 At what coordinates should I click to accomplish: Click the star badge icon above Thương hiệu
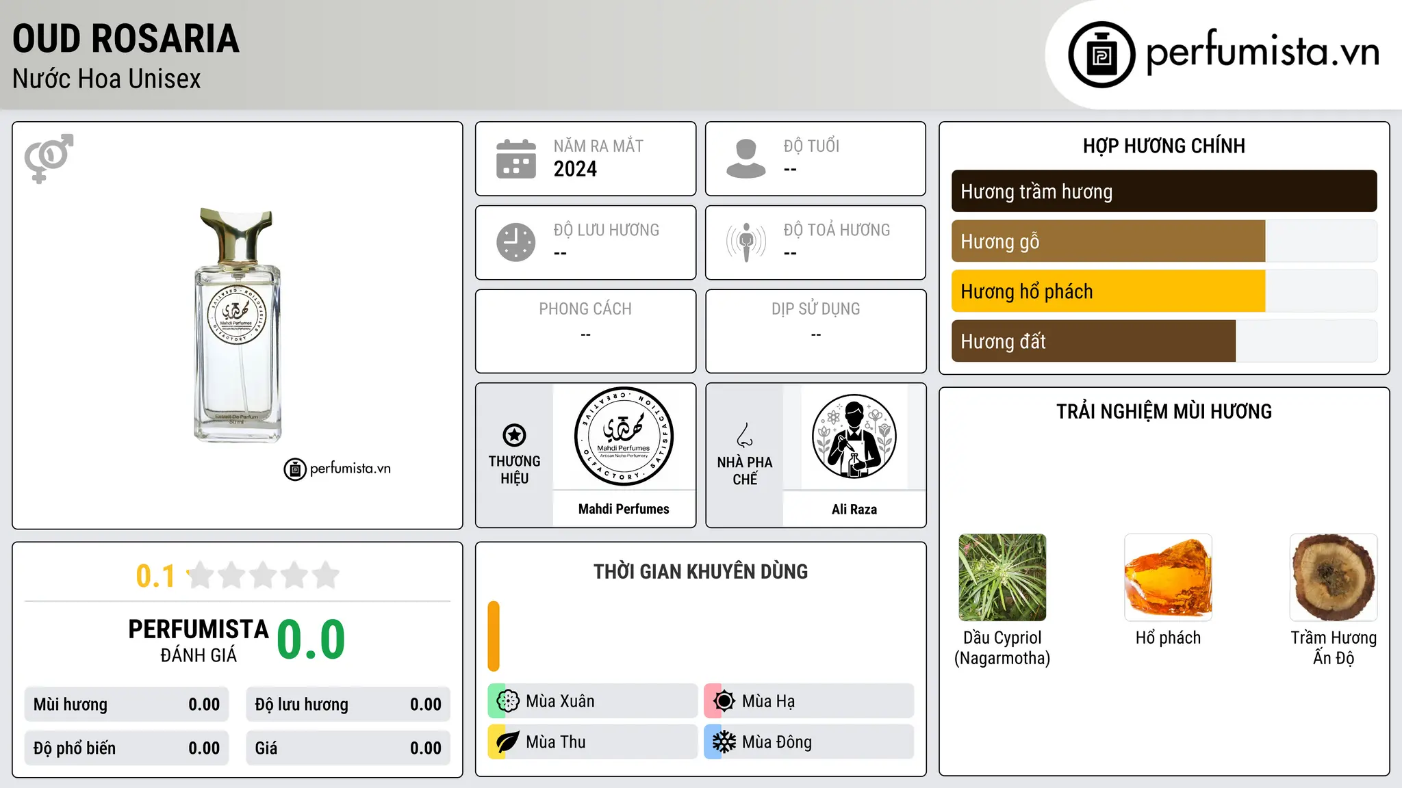[514, 435]
